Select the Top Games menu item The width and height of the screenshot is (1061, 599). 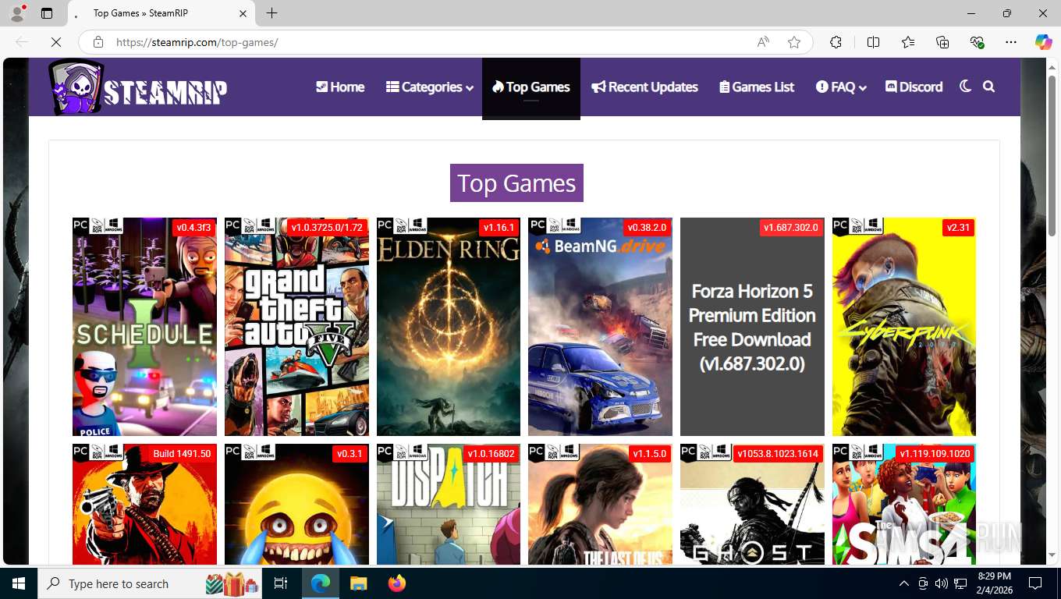tap(531, 87)
